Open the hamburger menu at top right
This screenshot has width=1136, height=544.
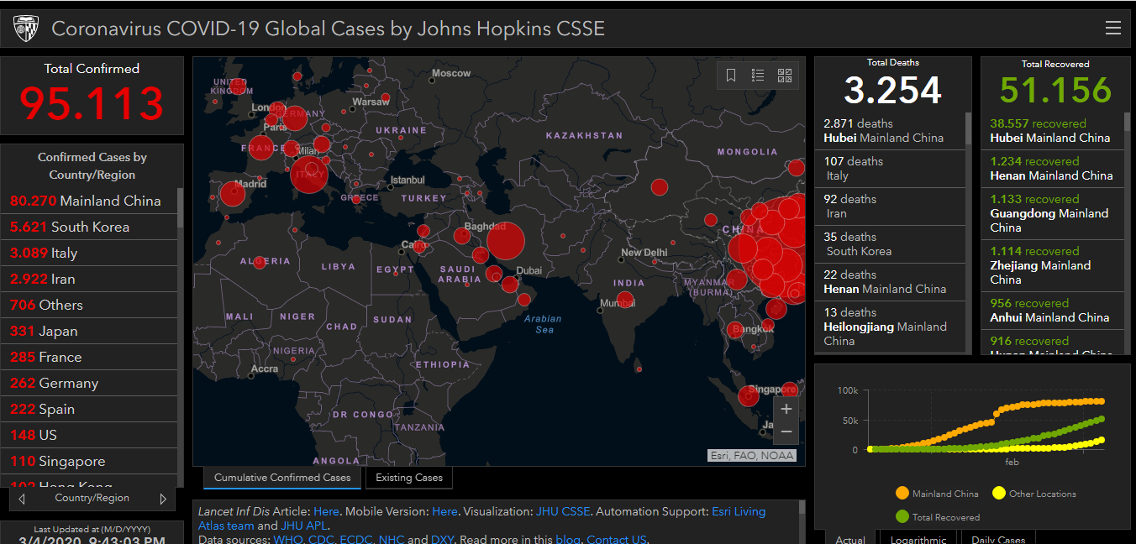coord(1113,29)
